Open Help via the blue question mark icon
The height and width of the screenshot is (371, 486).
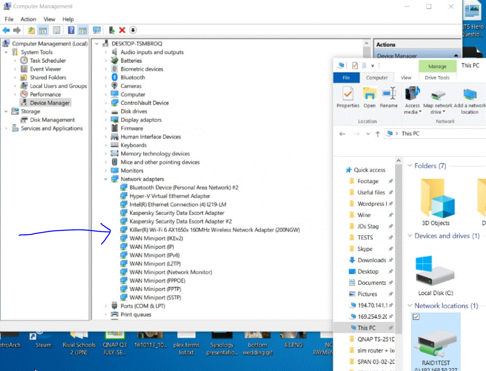[71, 30]
